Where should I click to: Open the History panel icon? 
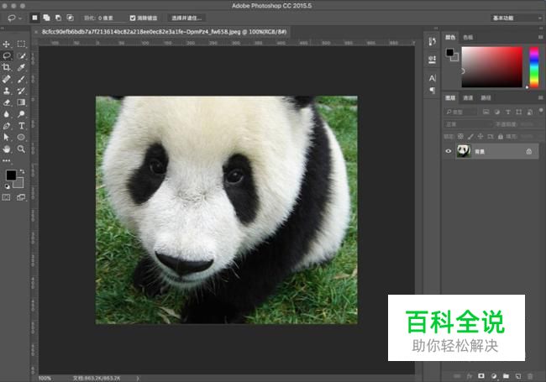click(x=432, y=40)
